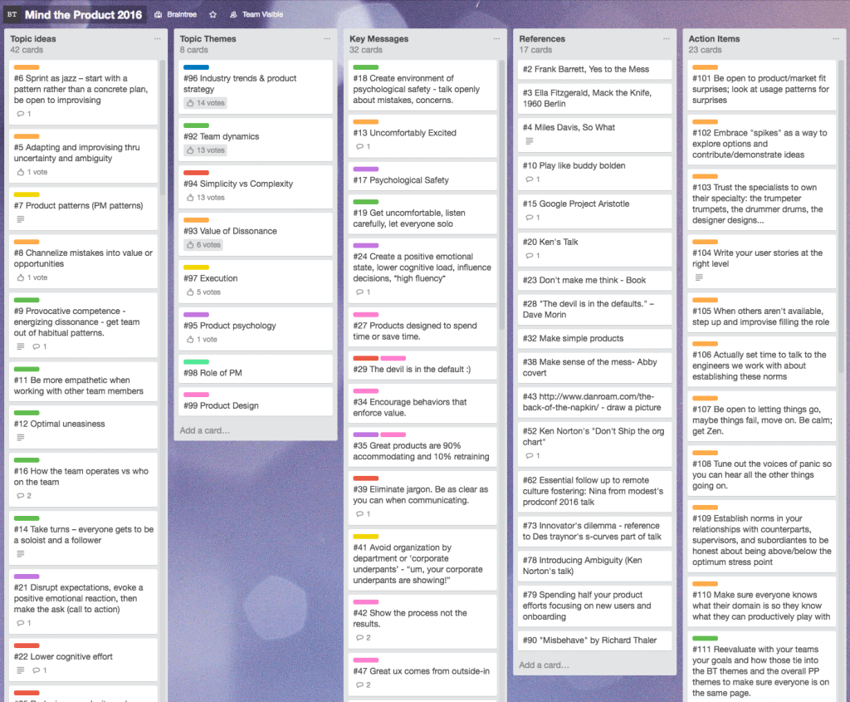850x702 pixels.
Task: Click the blue label on card #96
Action: point(196,67)
